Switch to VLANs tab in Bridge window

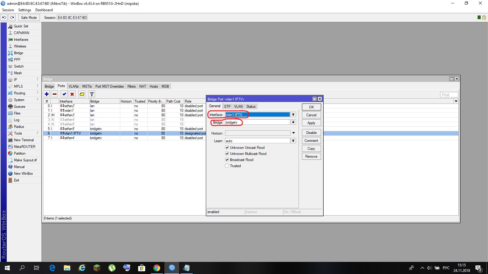74,86
